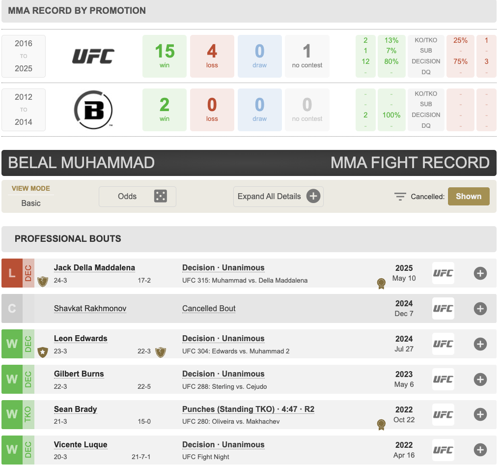This screenshot has height=466, width=501.
Task: Click belt badge next to Leon Edwards' 22-3 record
Action: click(x=161, y=352)
